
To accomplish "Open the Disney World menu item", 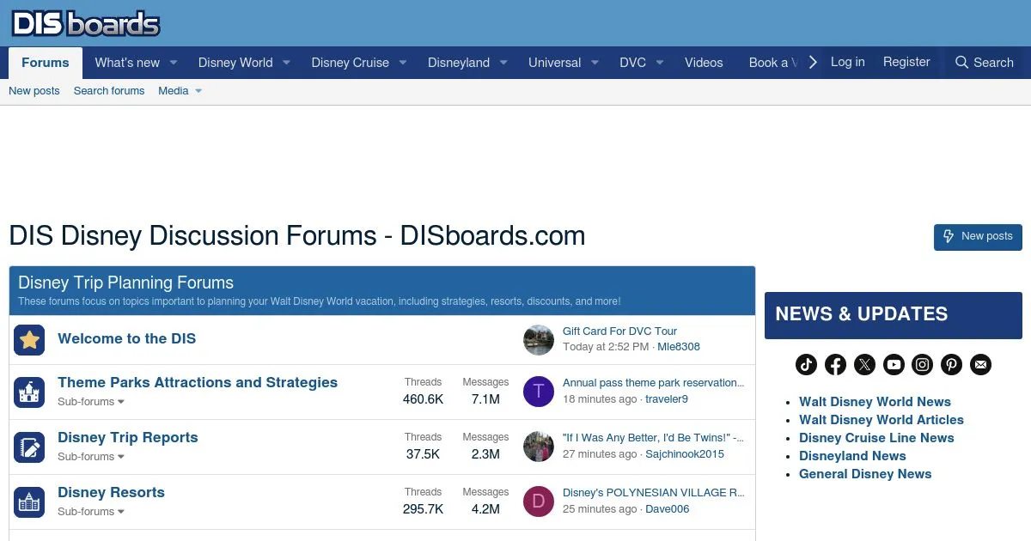I will coord(235,63).
